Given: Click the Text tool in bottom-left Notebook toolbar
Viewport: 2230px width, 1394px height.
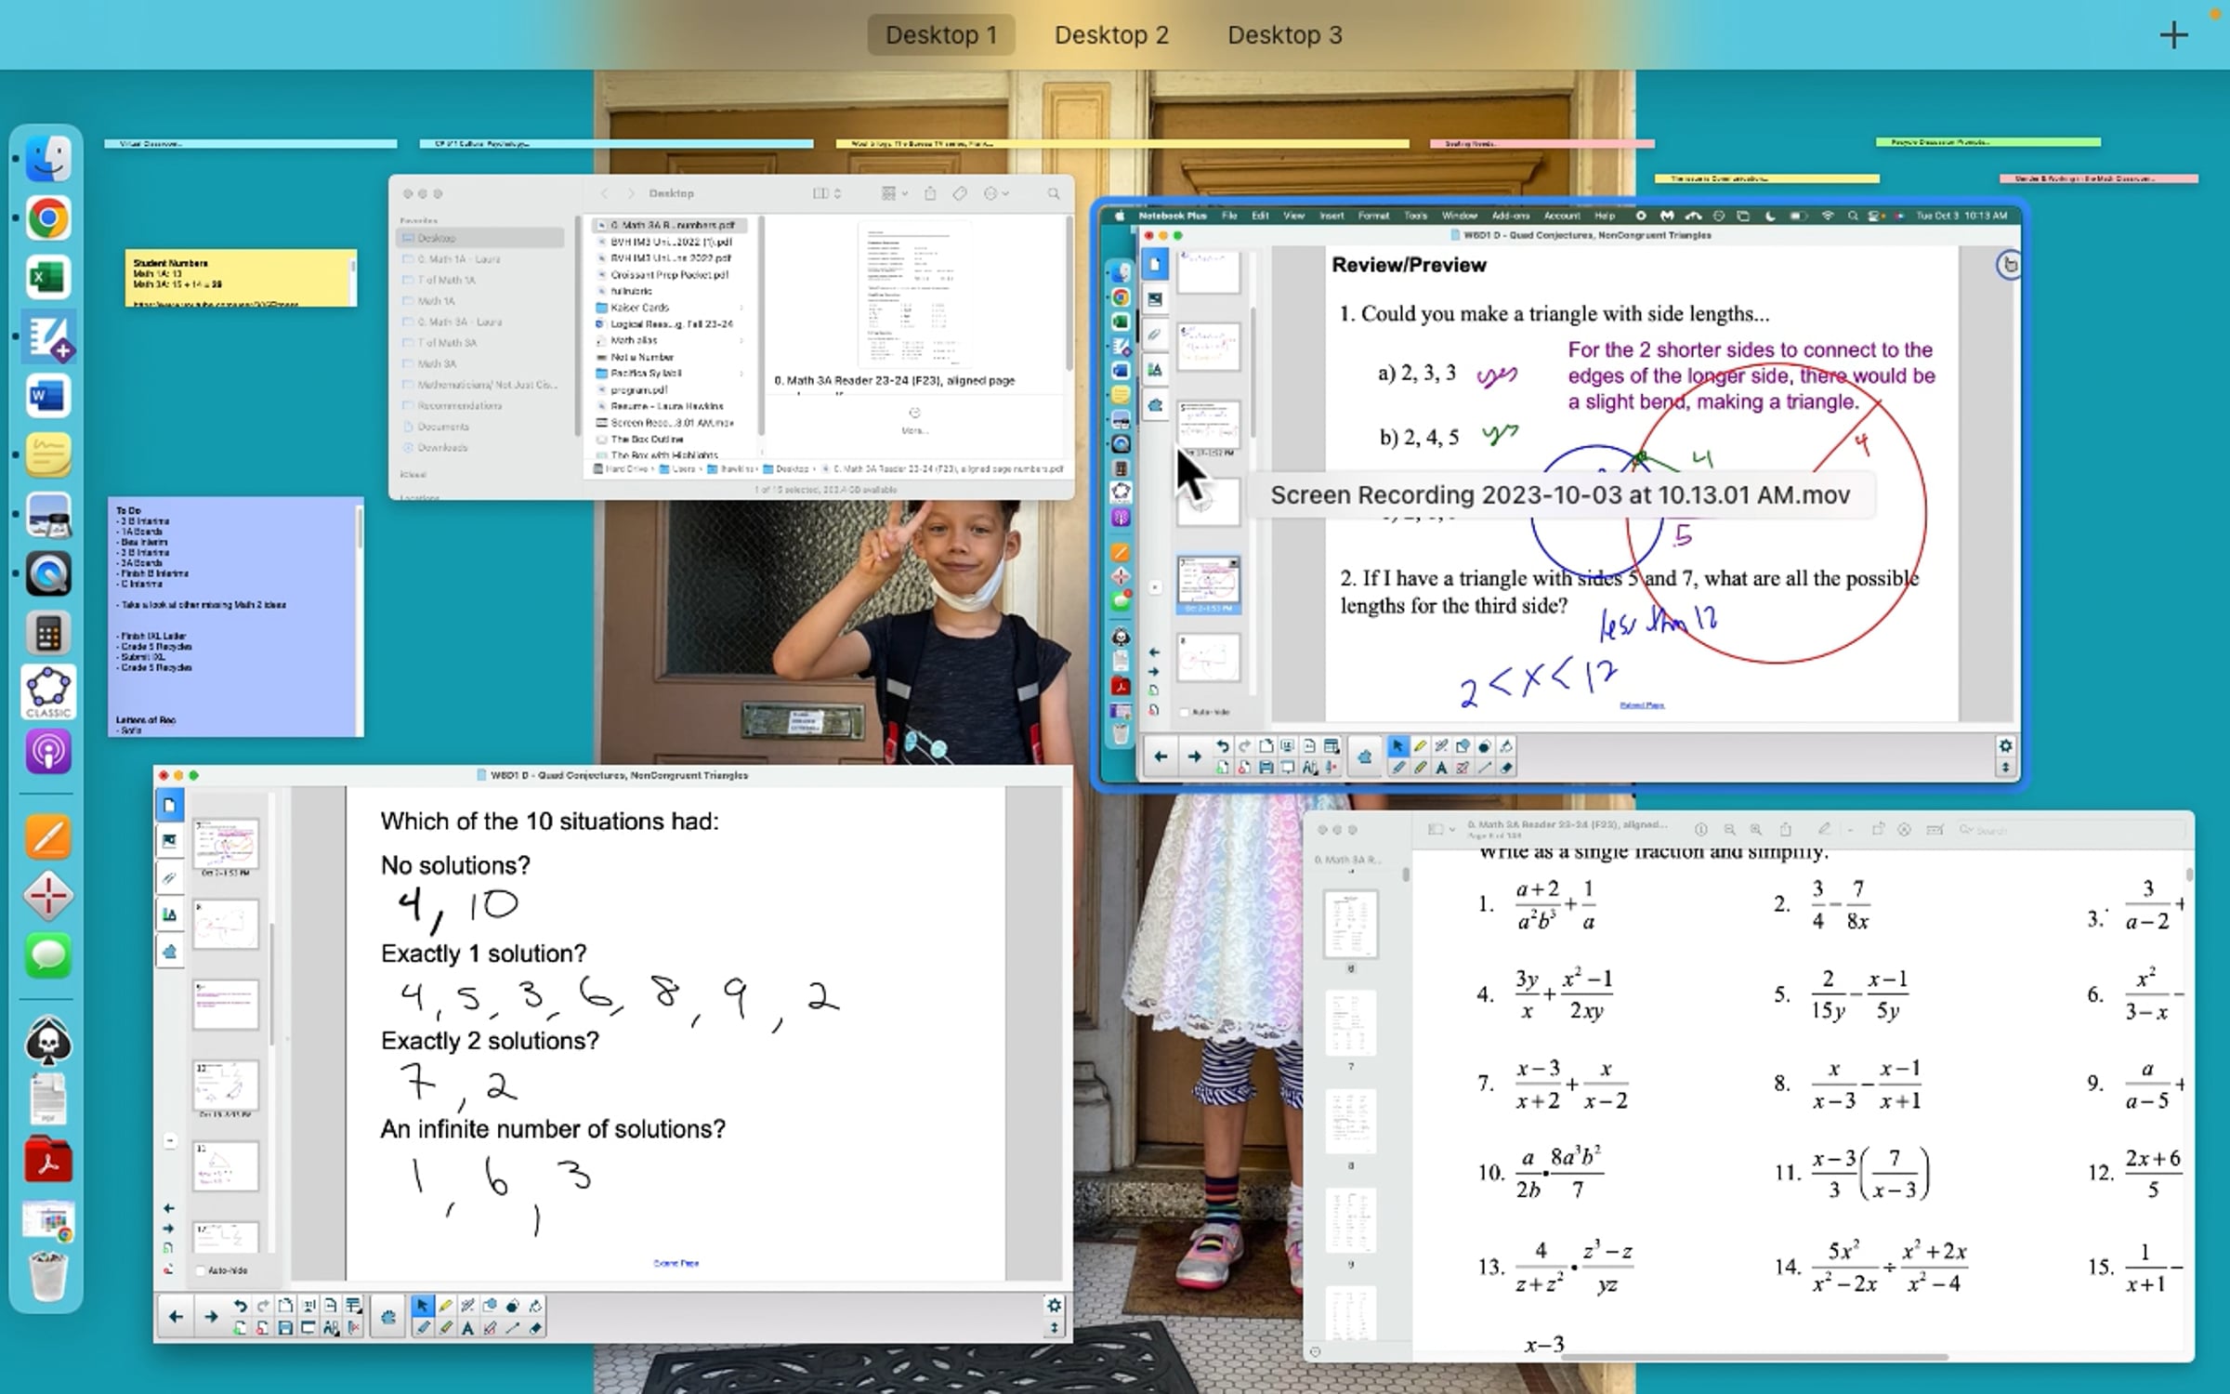Looking at the screenshot, I should [467, 1328].
